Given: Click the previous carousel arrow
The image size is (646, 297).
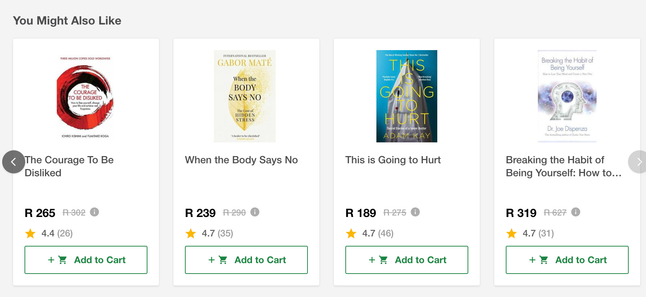Looking at the screenshot, I should 13,162.
